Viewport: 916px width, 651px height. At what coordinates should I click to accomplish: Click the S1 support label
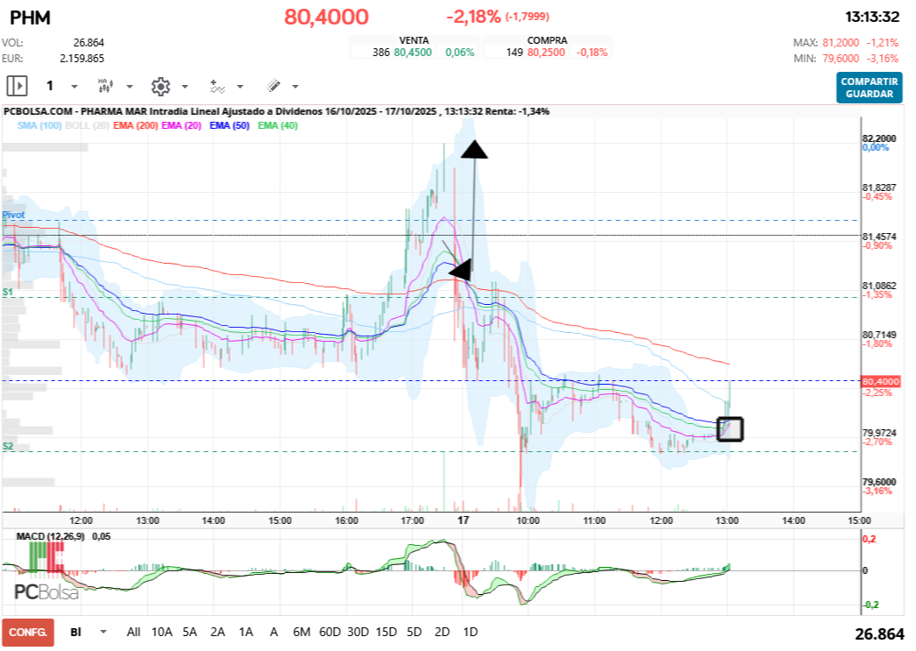click(7, 292)
